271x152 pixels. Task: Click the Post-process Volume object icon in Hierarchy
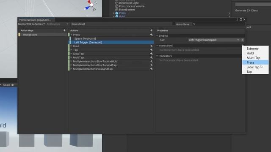click(x=117, y=6)
